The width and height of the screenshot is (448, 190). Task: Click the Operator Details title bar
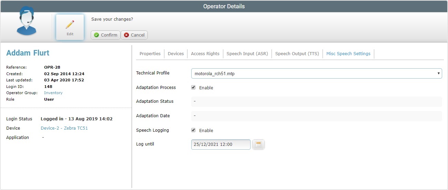[x=224, y=6]
